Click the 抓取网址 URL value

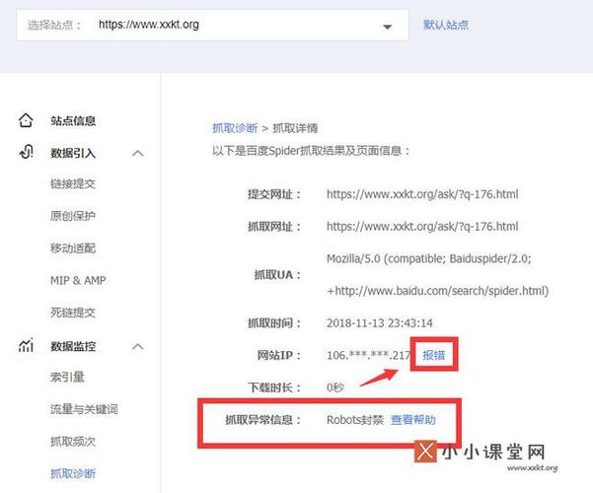422,227
